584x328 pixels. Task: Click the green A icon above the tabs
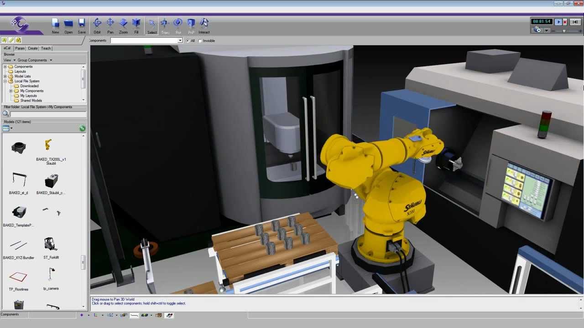(4, 40)
